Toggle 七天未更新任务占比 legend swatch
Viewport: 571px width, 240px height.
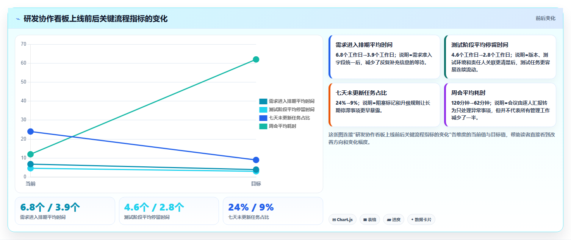click(263, 118)
